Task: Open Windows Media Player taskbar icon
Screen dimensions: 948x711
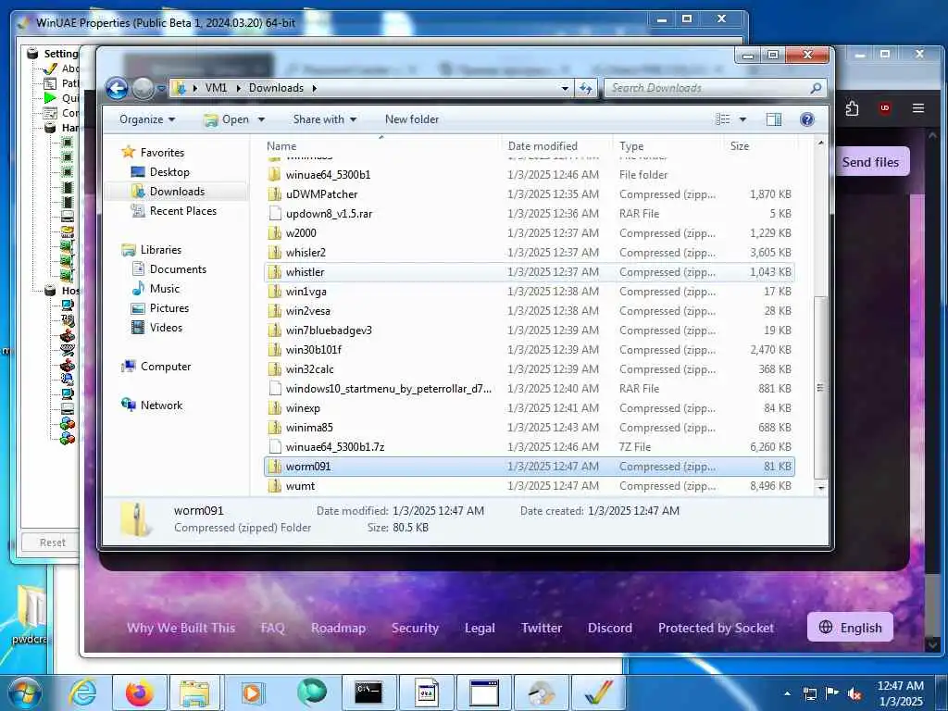Action: pyautogui.click(x=252, y=692)
